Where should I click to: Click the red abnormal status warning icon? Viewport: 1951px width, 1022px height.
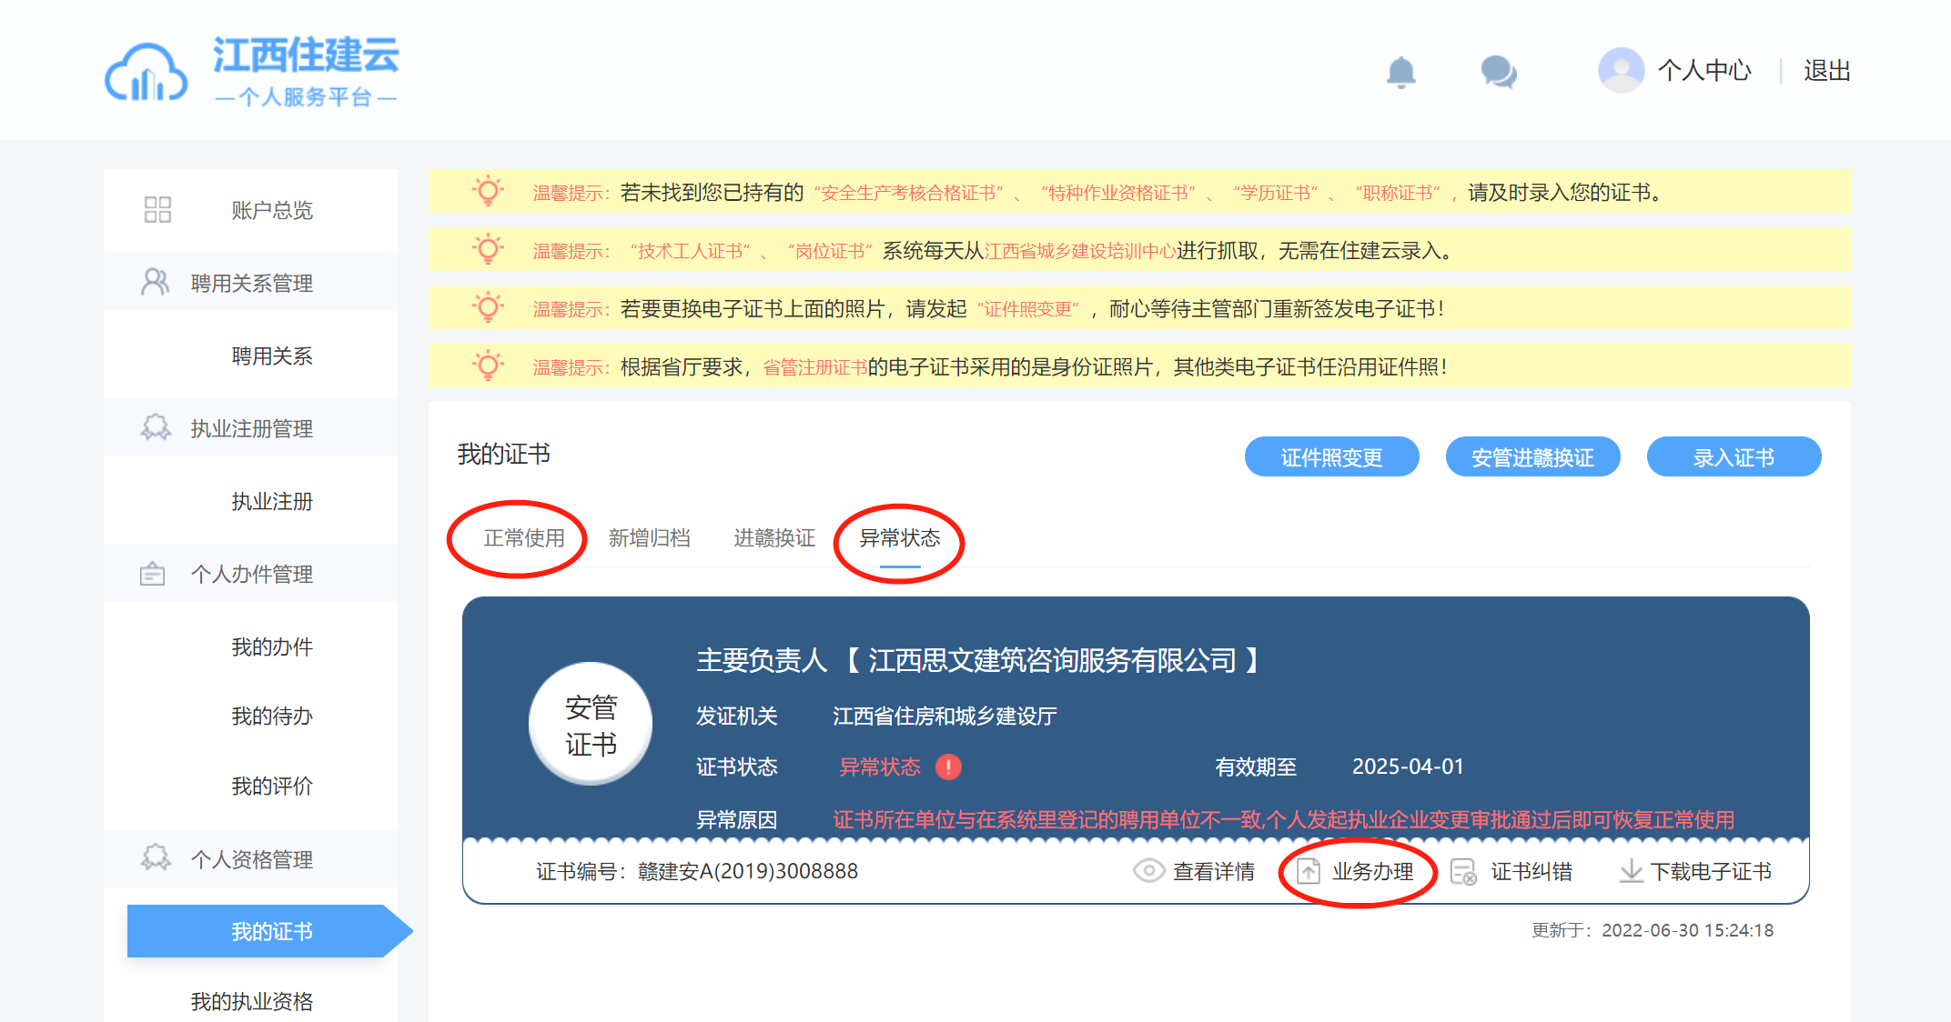click(948, 766)
